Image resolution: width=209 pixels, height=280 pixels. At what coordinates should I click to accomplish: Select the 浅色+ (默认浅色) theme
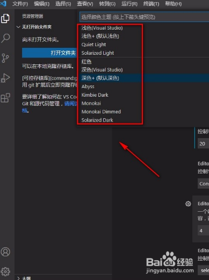[x=100, y=36]
